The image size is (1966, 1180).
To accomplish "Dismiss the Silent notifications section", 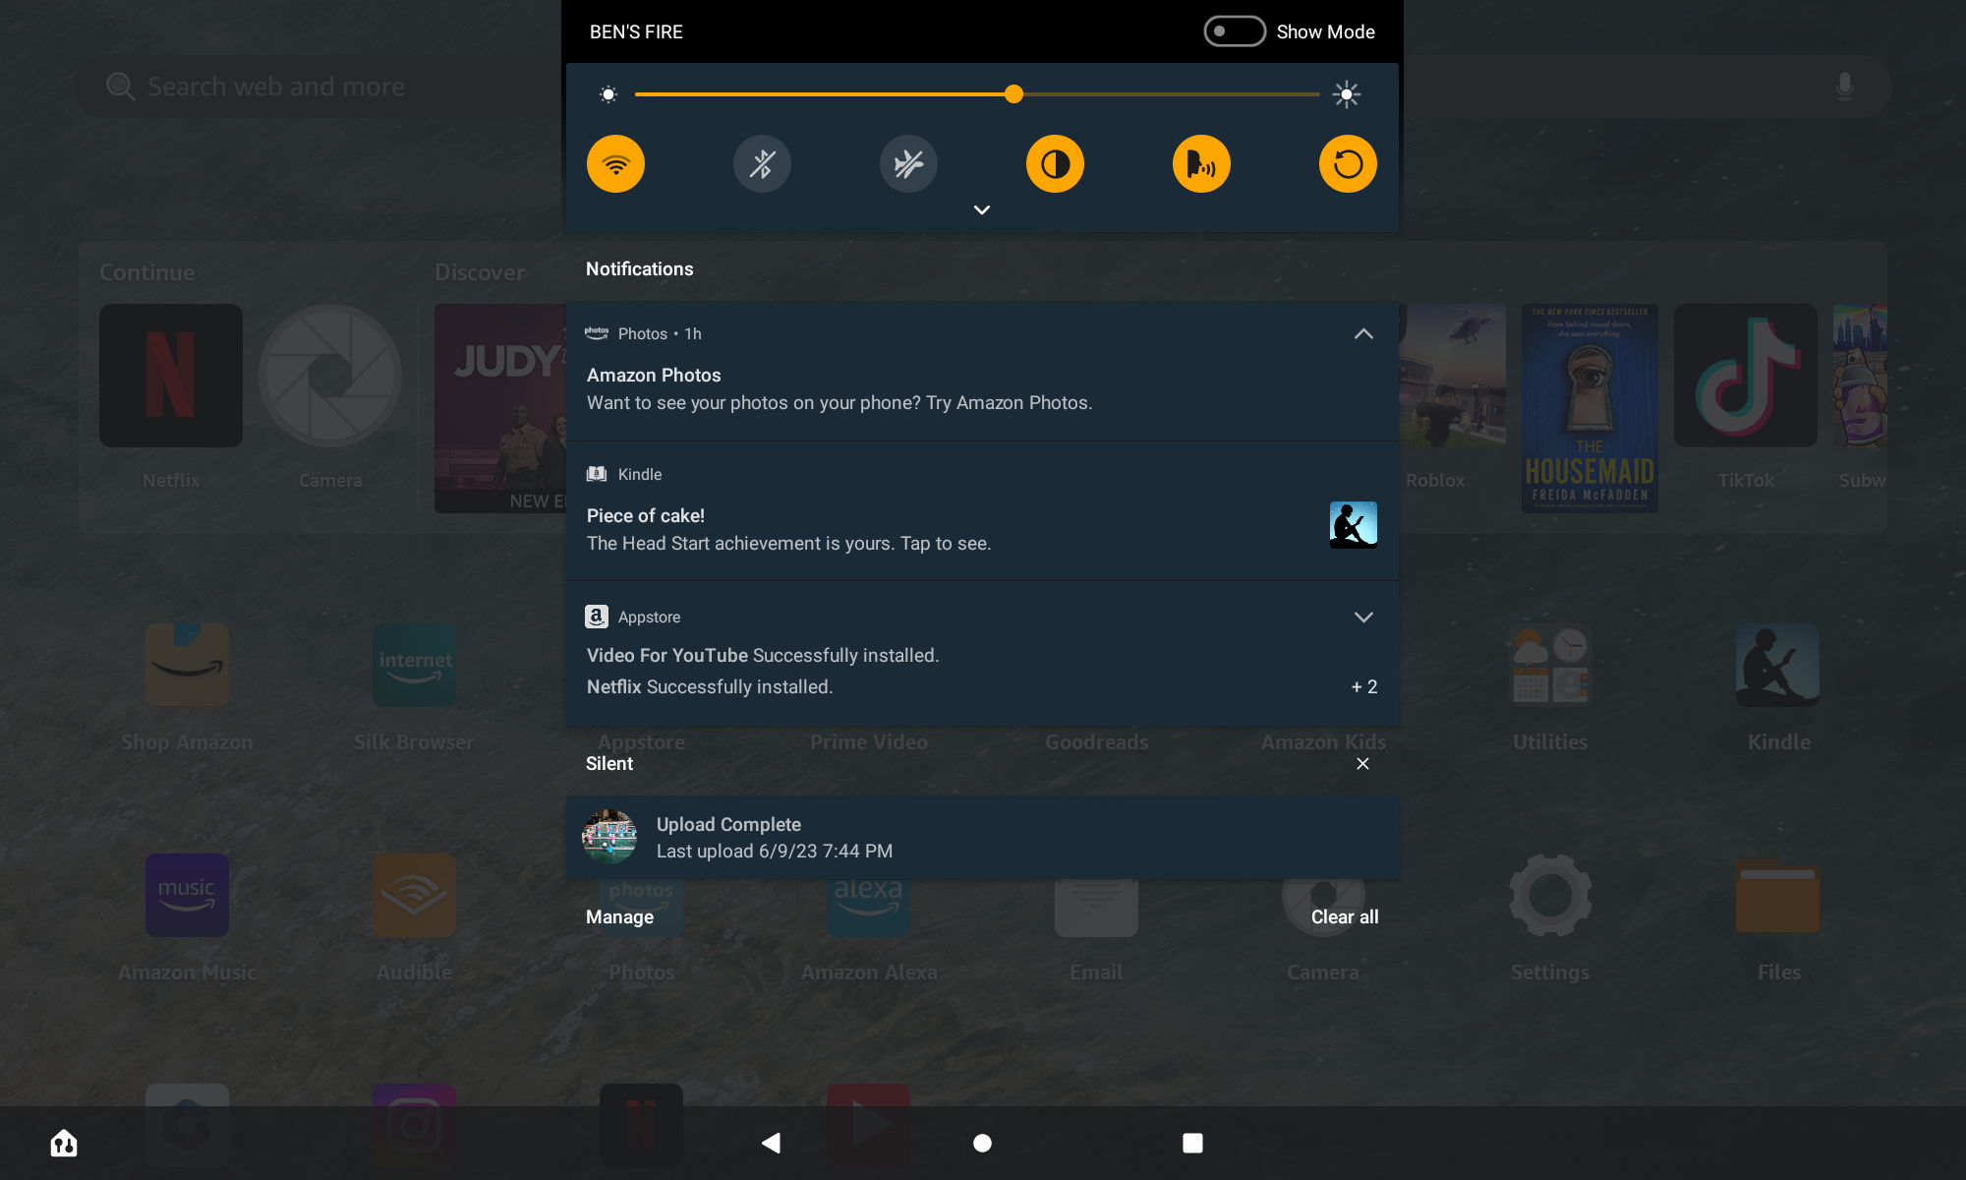I will click(1362, 764).
